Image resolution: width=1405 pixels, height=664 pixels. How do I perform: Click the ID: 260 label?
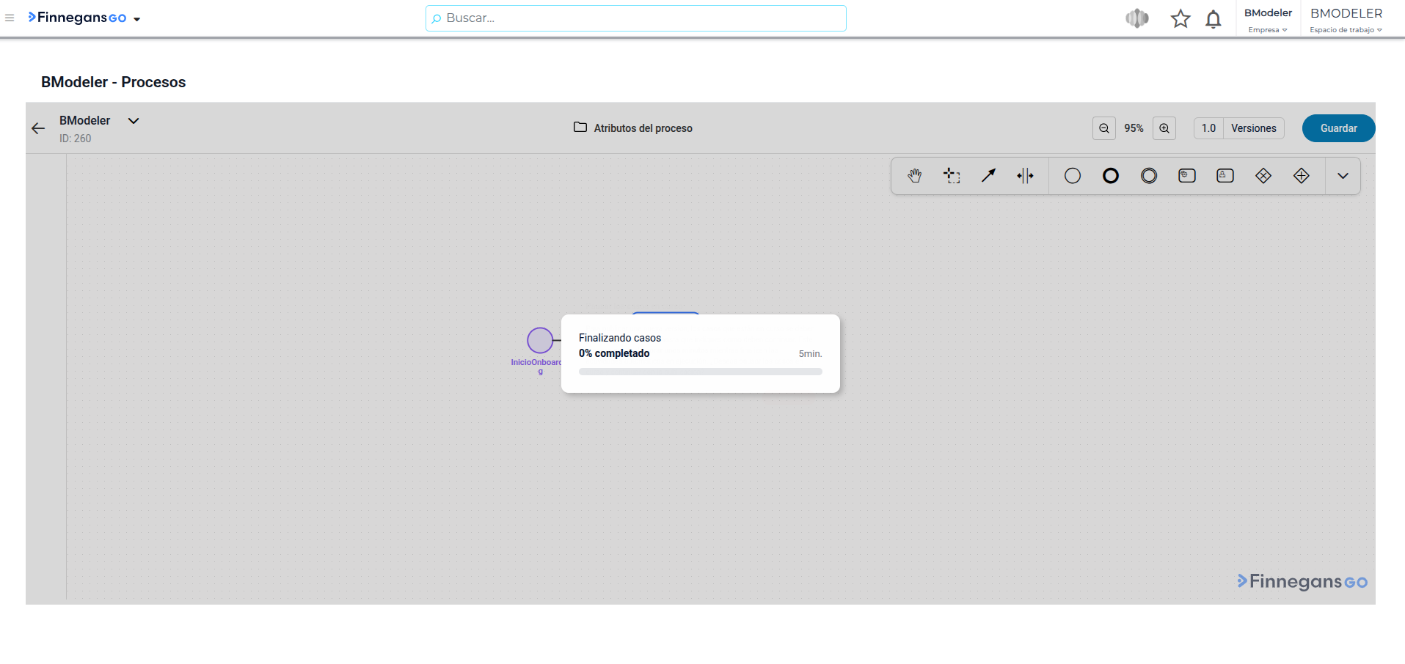coord(76,139)
